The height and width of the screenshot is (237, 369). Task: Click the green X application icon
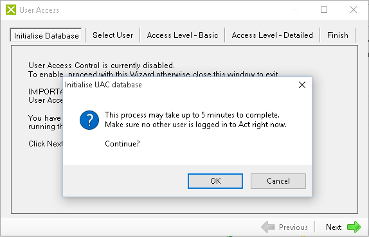(11, 10)
